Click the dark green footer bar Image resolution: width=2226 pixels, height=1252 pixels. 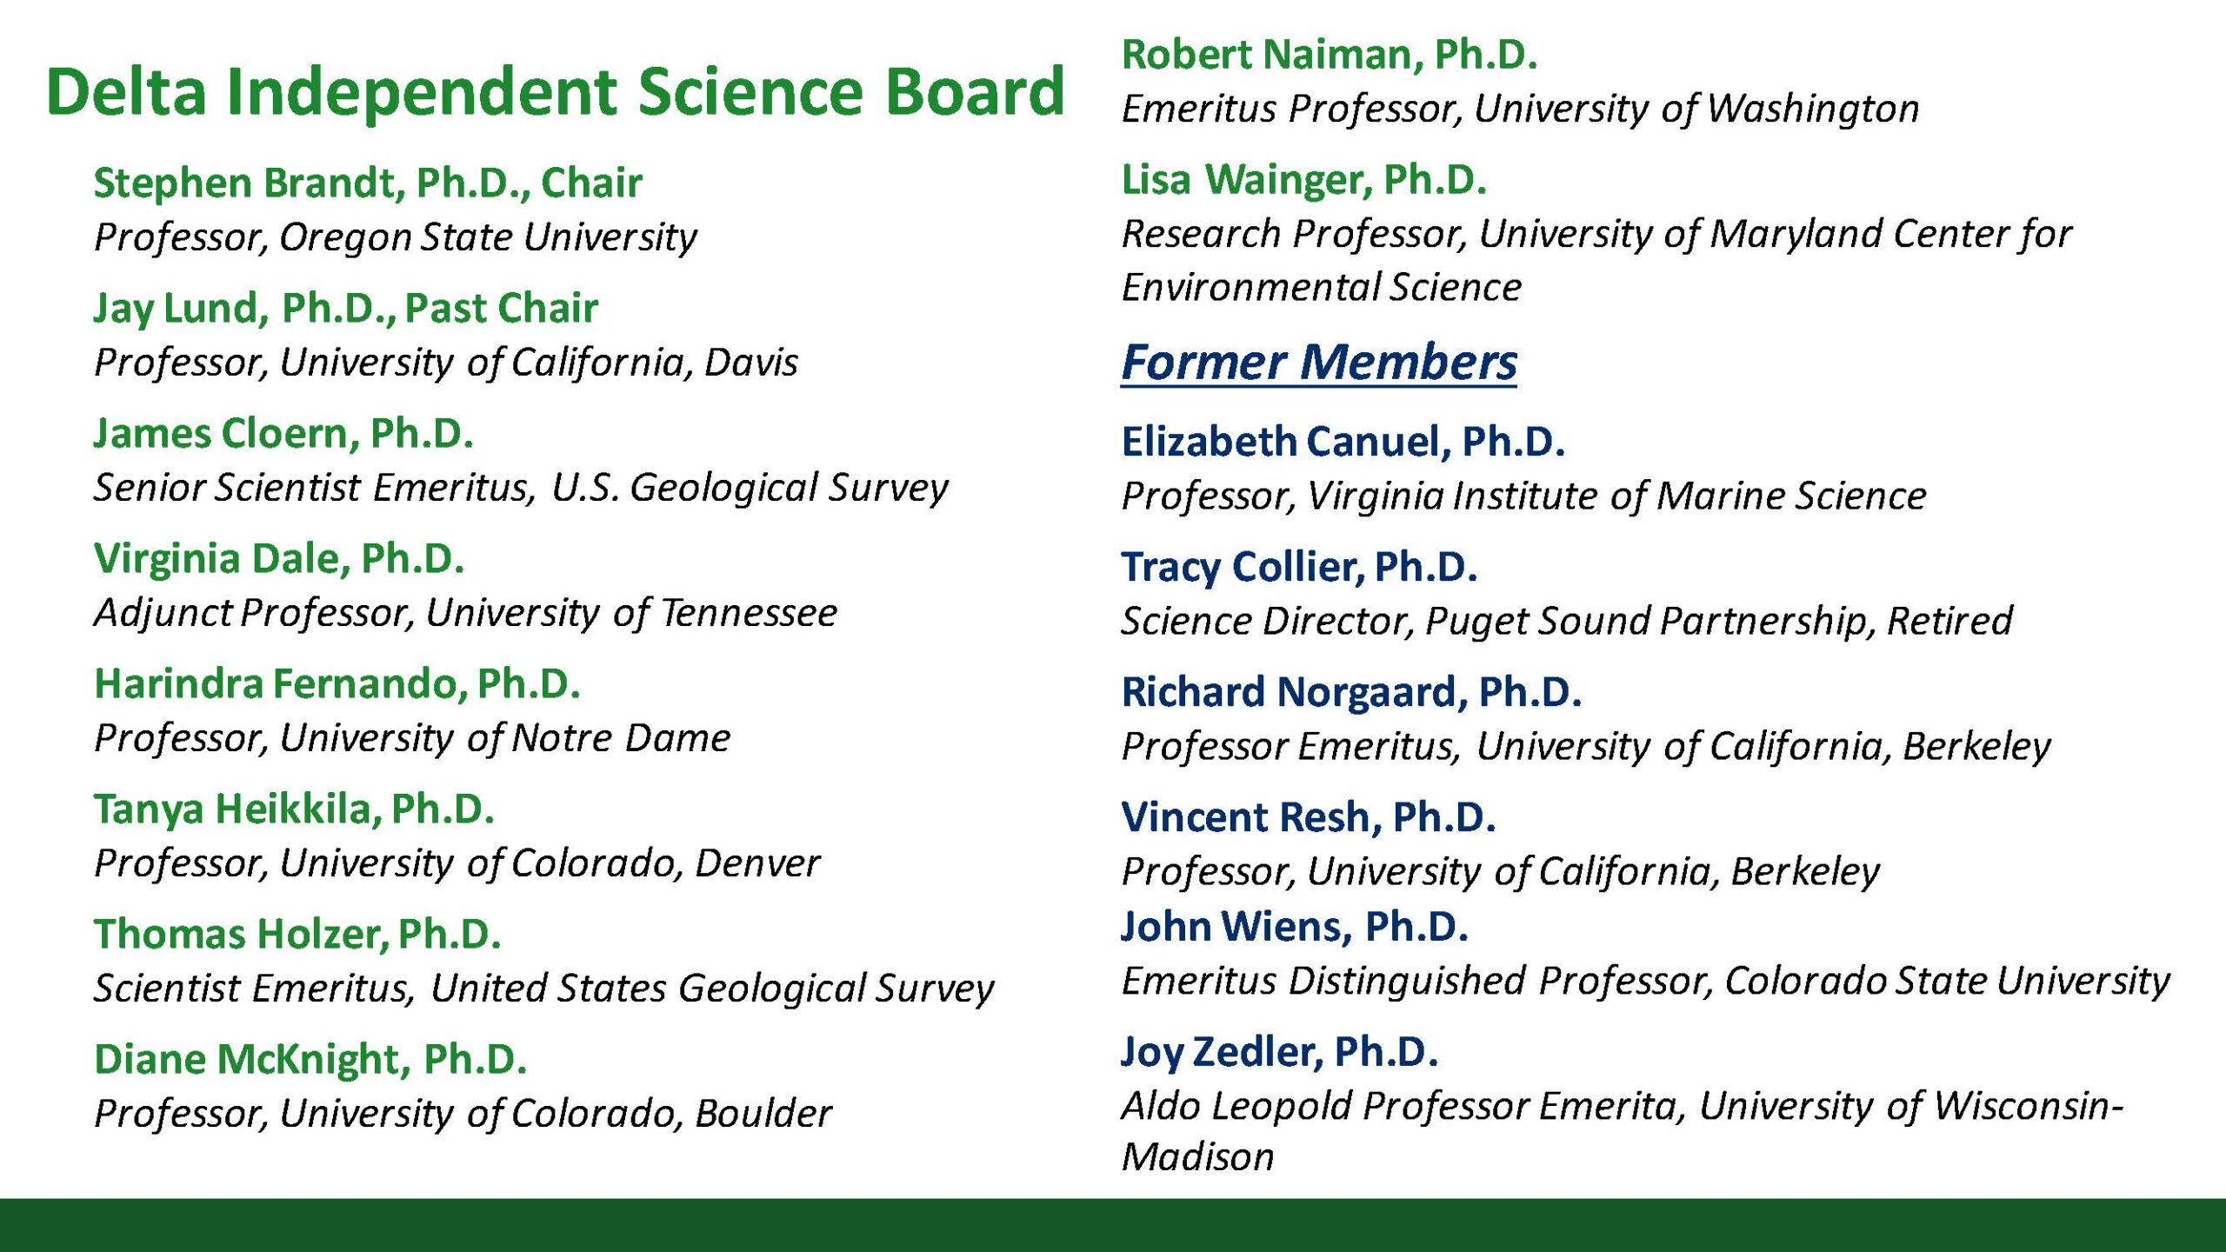click(x=1113, y=1225)
